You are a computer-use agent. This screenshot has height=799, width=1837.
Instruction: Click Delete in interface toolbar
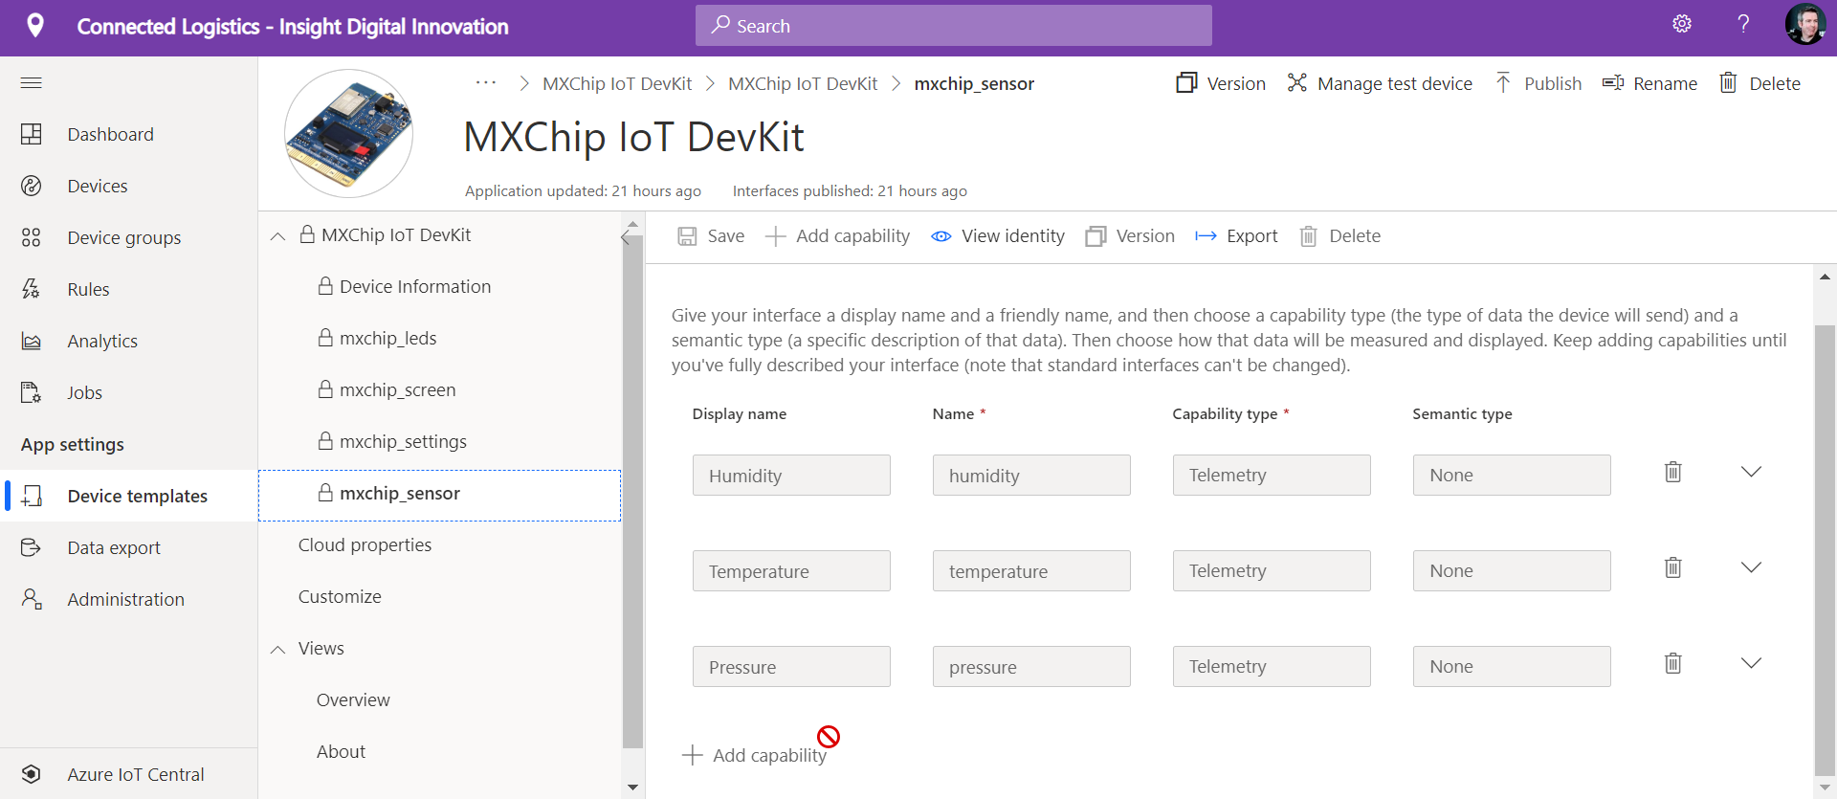[1339, 236]
